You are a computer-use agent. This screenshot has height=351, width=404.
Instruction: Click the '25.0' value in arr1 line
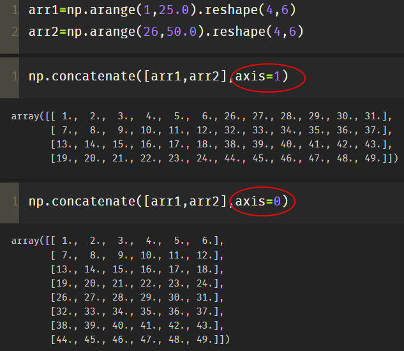pyautogui.click(x=174, y=10)
